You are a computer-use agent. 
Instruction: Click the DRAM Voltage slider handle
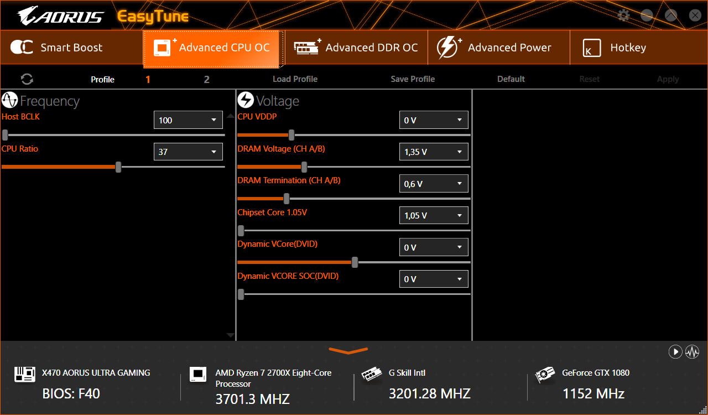[304, 167]
